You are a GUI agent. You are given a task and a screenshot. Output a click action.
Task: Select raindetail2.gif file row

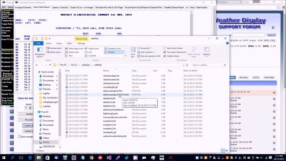[134, 132]
